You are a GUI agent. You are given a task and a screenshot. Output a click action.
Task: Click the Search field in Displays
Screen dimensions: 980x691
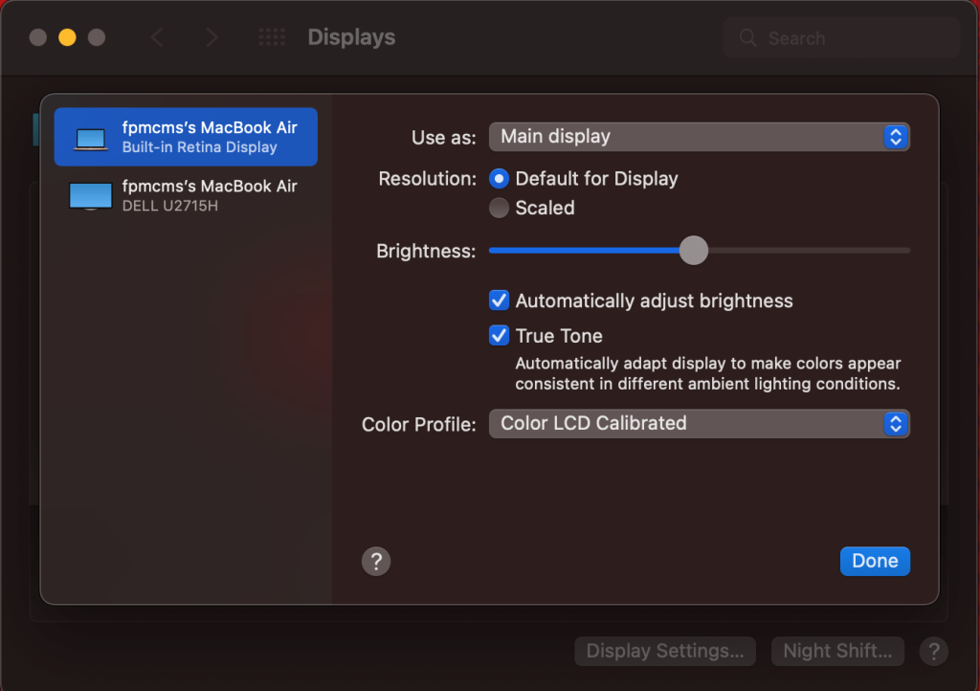[841, 38]
